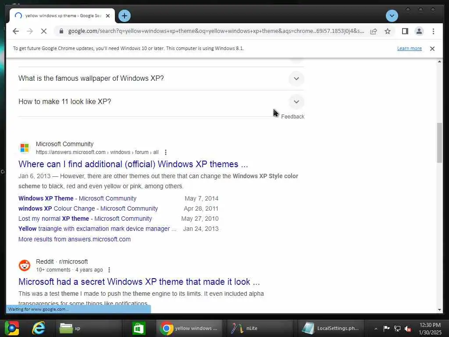
Task: Click the network tray icon
Action: click(397, 329)
